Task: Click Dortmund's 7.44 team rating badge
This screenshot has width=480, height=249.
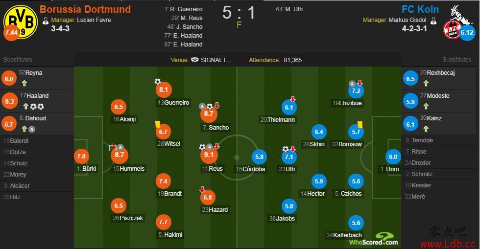Action: tap(11, 32)
